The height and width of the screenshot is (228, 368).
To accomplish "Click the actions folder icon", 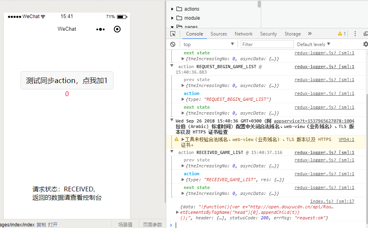I will click(179, 9).
